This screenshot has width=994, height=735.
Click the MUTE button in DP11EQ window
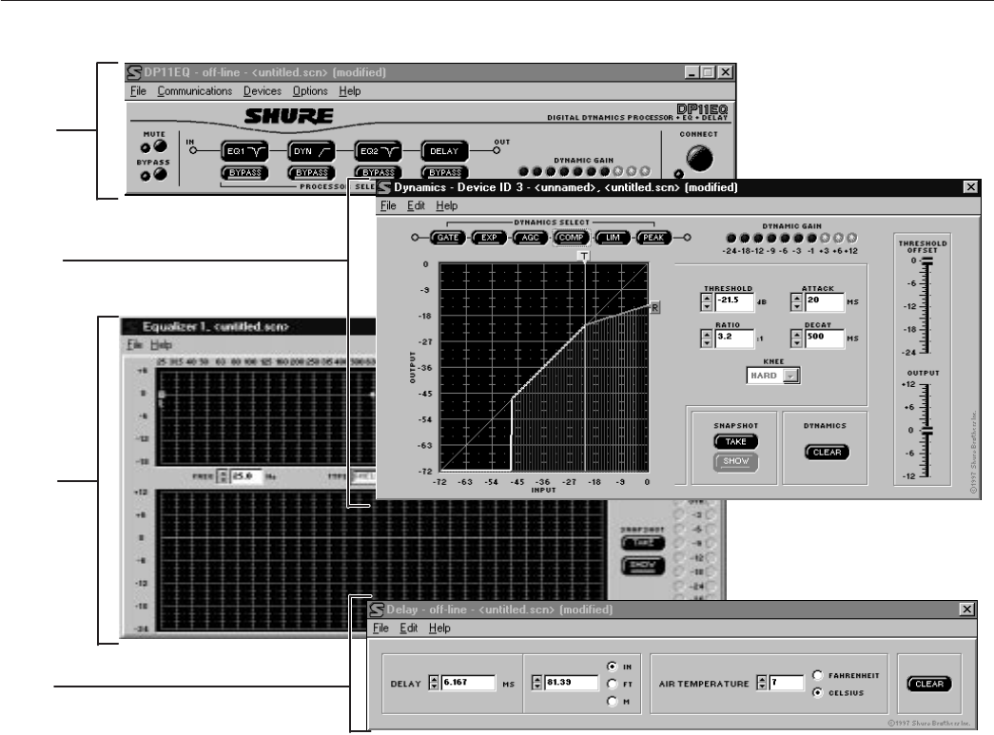160,146
